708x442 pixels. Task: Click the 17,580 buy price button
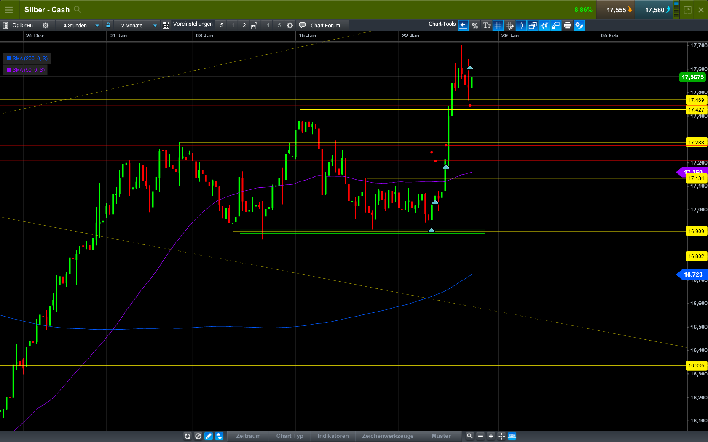(654, 9)
